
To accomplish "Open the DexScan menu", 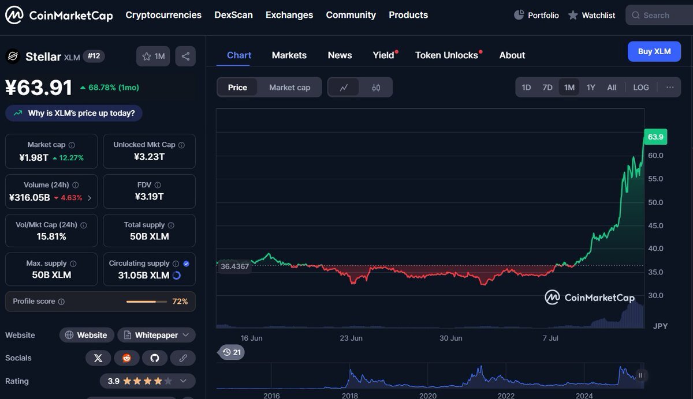I will (x=233, y=15).
